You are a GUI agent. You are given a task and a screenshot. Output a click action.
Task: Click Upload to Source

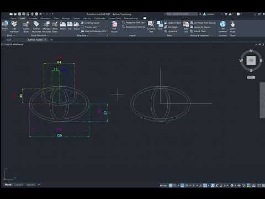tap(200, 27)
